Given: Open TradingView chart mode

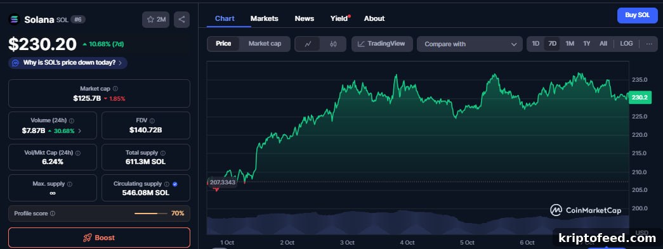Looking at the screenshot, I should coord(382,44).
